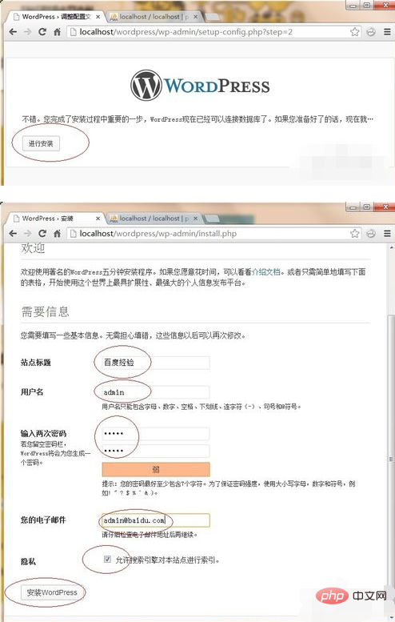395x622 pixels.
Task: Open Chrome menu in top browser window
Action: pos(387,32)
